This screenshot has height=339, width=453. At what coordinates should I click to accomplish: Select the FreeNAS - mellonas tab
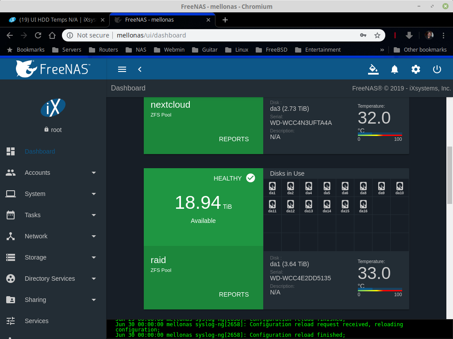pyautogui.click(x=162, y=20)
